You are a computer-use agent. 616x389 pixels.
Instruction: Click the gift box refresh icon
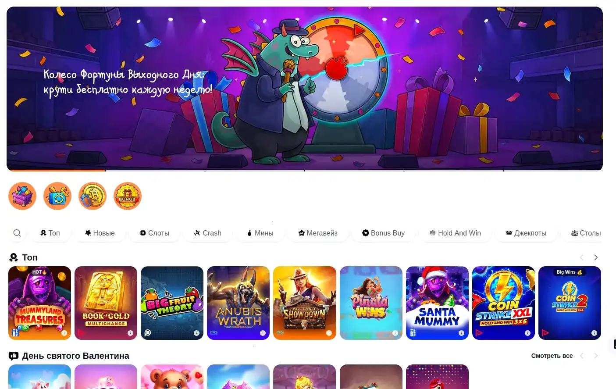click(x=57, y=196)
